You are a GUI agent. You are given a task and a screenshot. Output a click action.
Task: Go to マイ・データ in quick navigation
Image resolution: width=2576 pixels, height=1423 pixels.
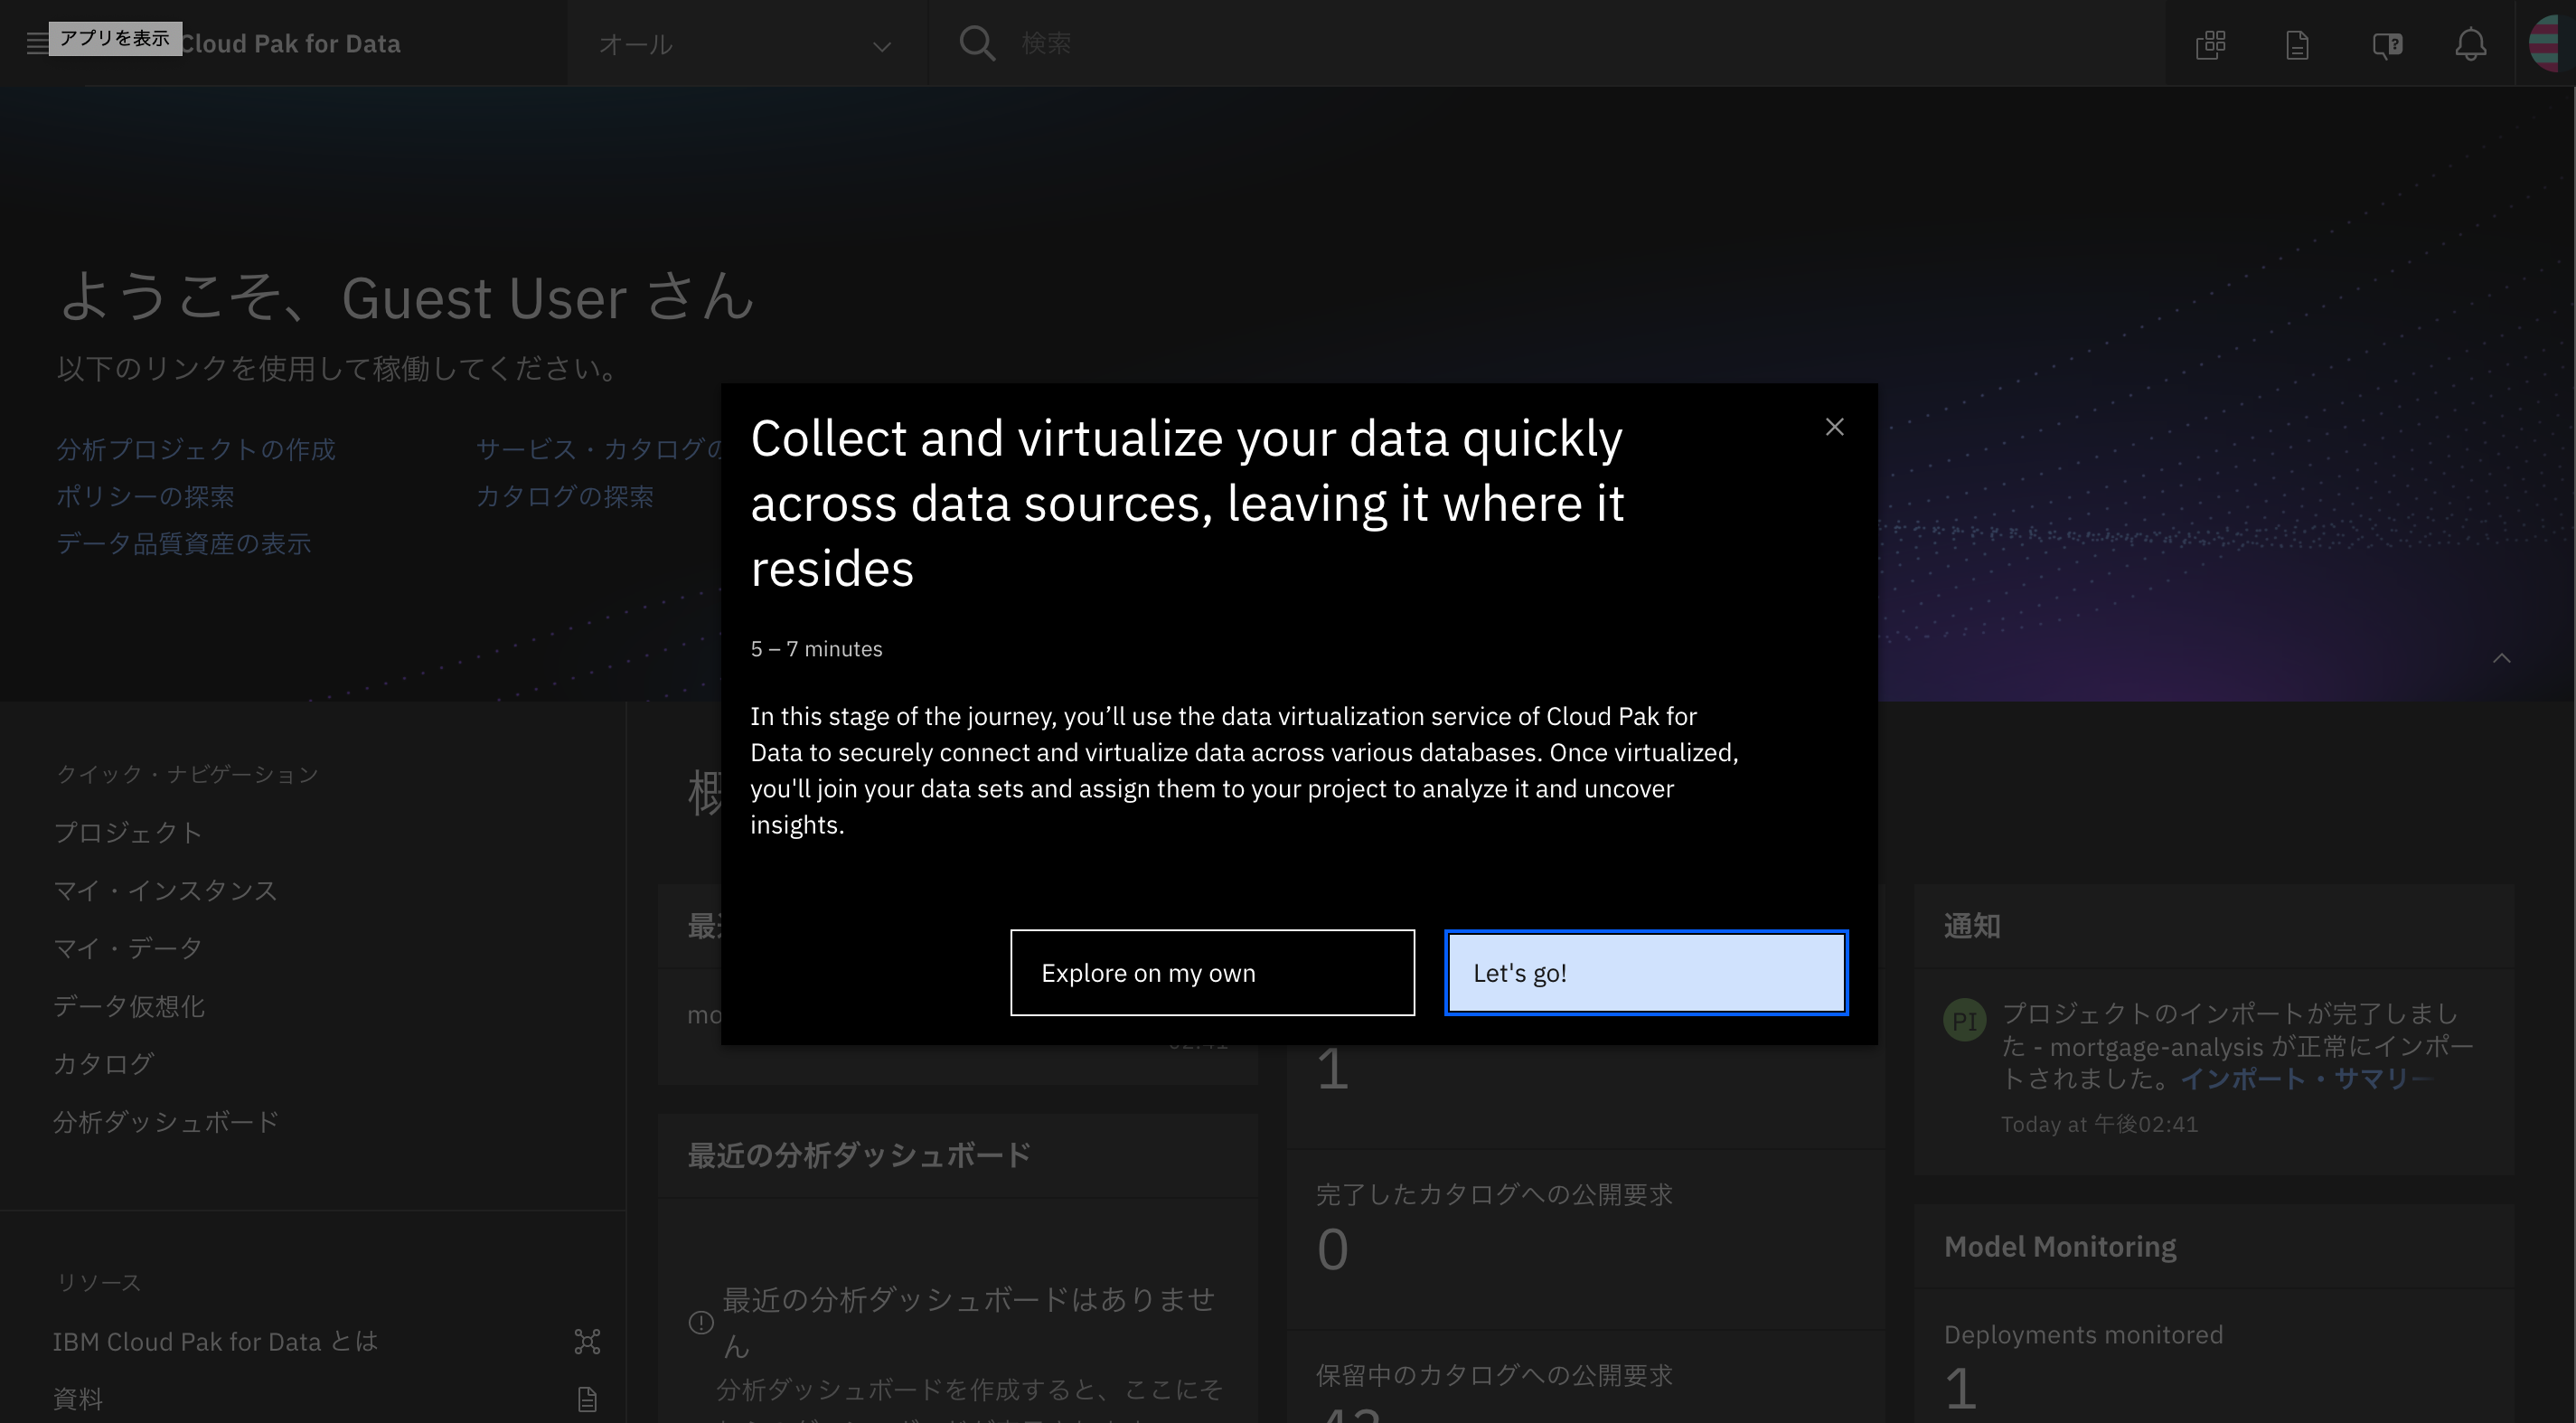(128, 948)
